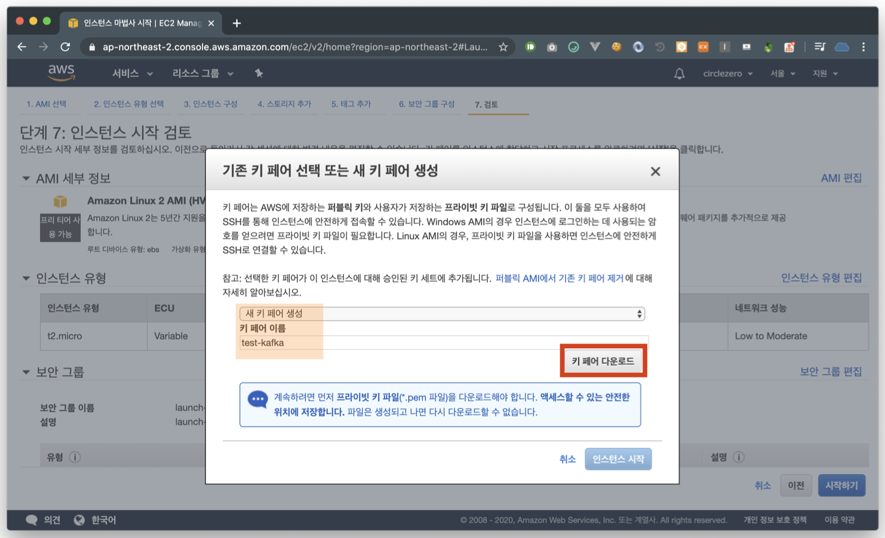Viewport: 885px width, 538px height.
Task: Click the AMI 편집 link
Action: (841, 178)
